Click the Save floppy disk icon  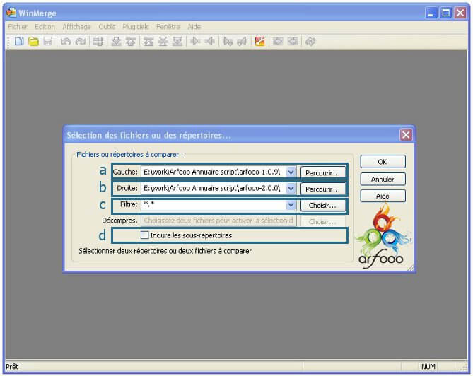pos(47,42)
